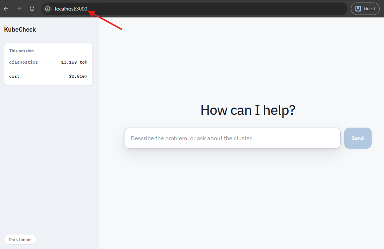Focus the 'Describe the problem' input field
384x249 pixels.
[x=232, y=138]
